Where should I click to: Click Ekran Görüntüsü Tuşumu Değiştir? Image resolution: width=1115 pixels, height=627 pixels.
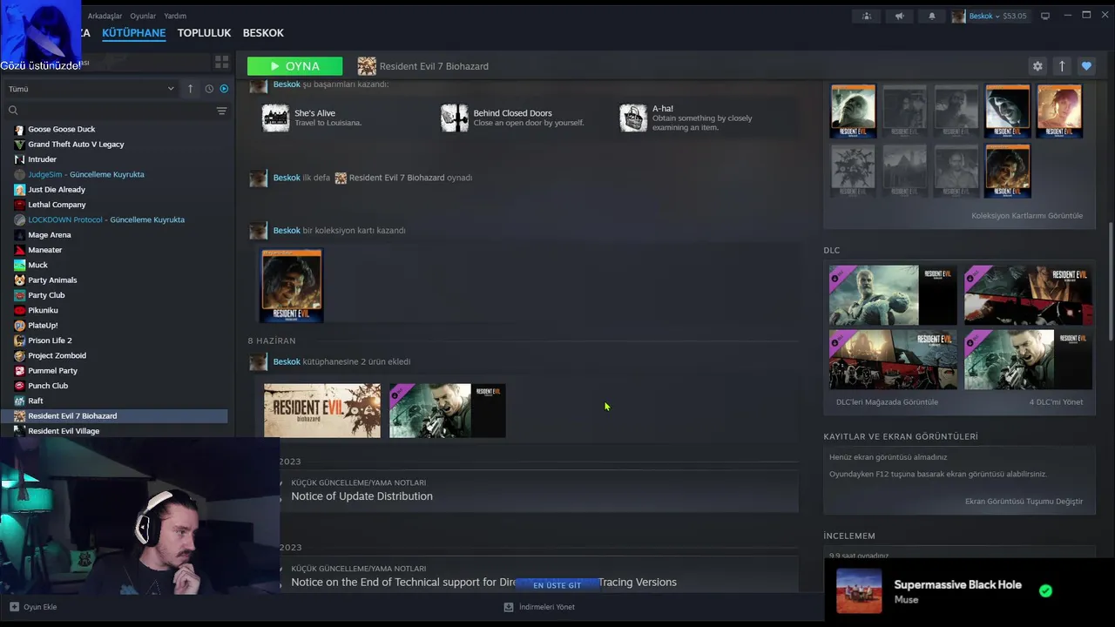pos(1024,502)
